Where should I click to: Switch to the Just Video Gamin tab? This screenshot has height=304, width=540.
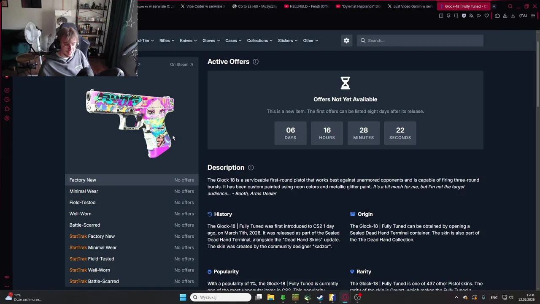pyautogui.click(x=410, y=6)
